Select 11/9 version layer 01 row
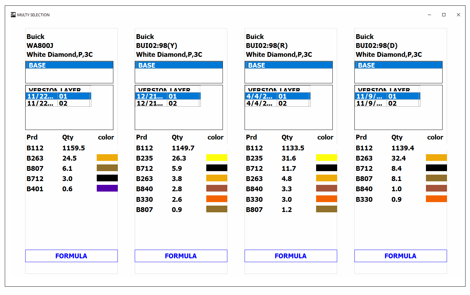This screenshot has height=295, width=470. point(388,96)
